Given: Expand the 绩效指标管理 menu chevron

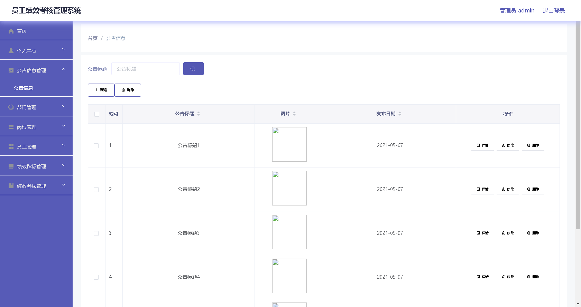Looking at the screenshot, I should tap(64, 165).
